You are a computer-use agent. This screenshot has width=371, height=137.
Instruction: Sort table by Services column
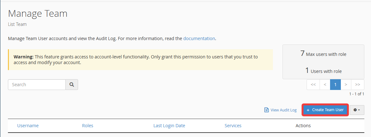point(233,126)
